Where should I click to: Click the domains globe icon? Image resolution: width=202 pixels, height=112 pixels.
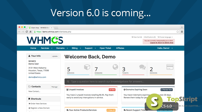click(115, 67)
